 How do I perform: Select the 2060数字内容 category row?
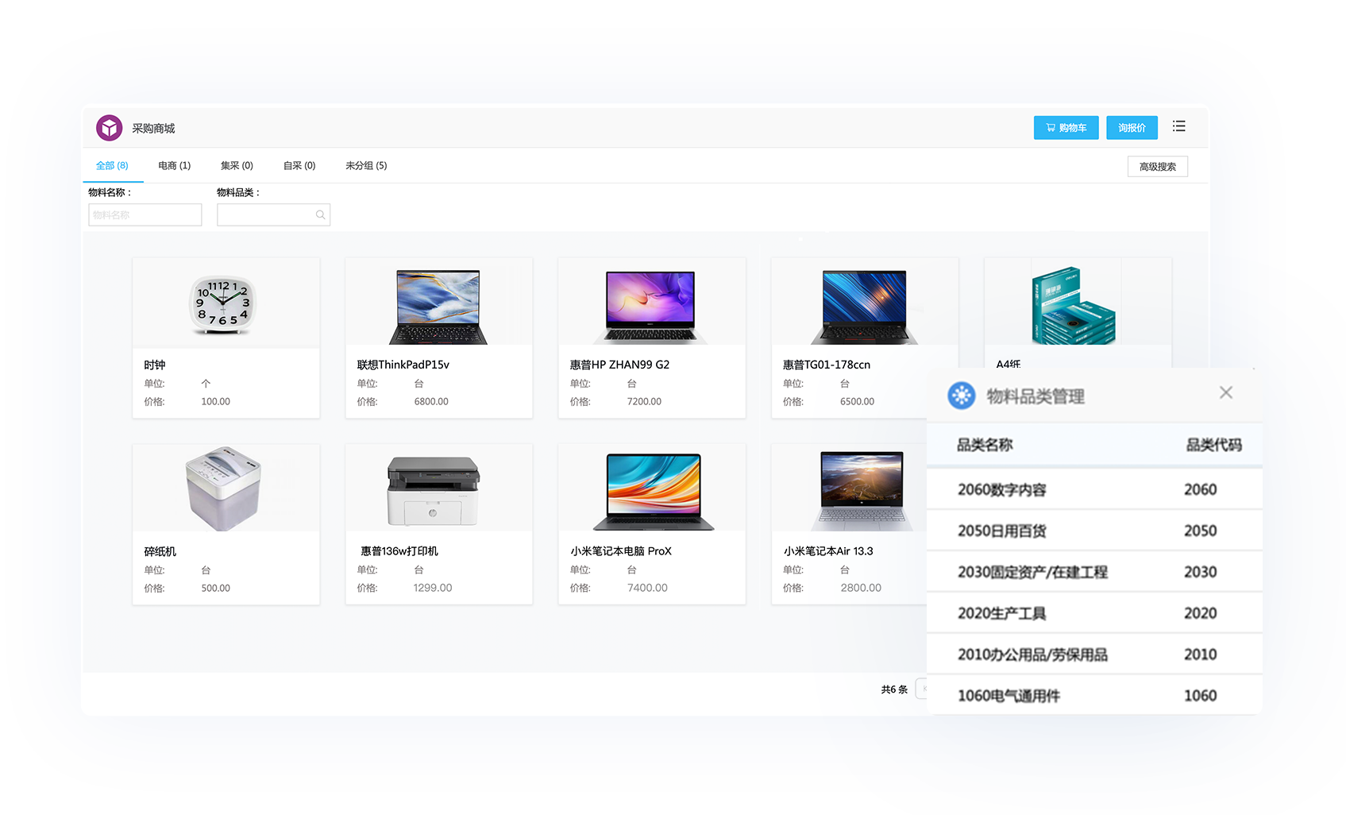point(1093,490)
